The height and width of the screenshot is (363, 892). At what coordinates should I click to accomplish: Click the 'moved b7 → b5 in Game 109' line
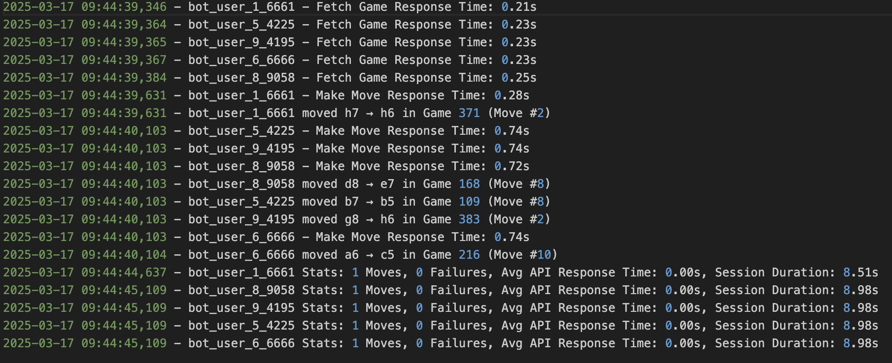click(277, 202)
